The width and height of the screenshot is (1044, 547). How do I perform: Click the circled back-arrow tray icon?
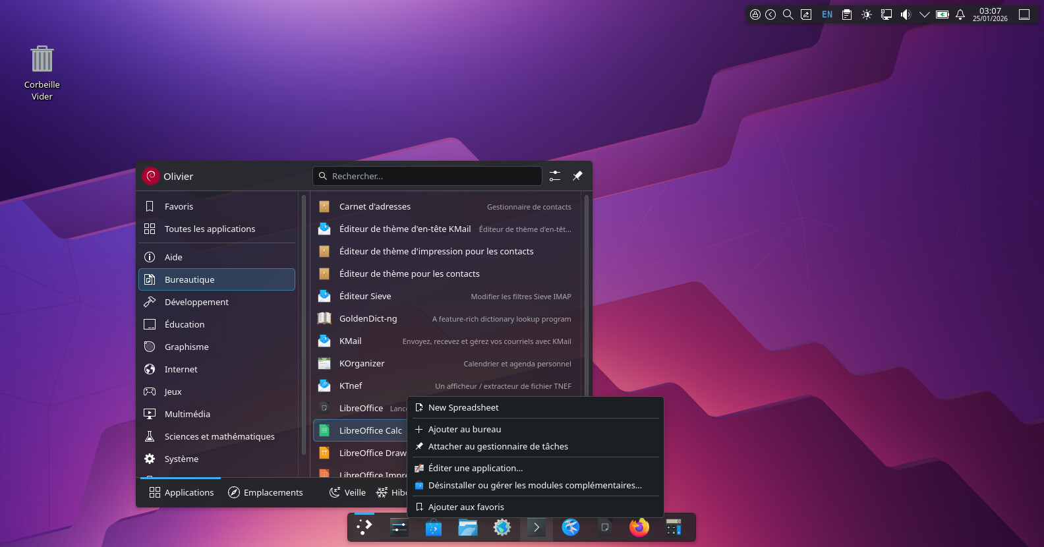click(x=770, y=14)
